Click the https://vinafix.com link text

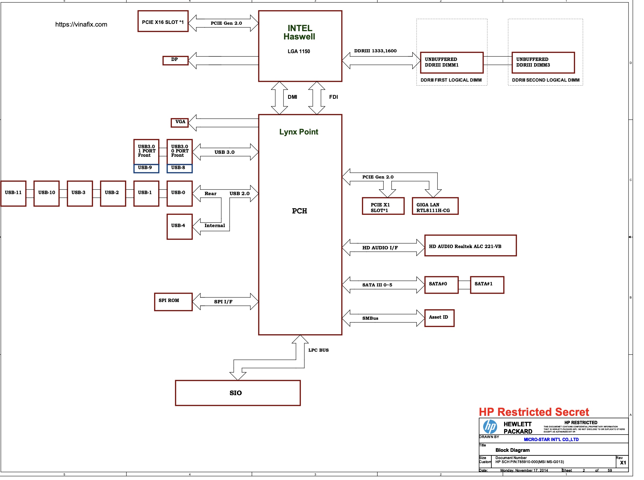point(81,24)
